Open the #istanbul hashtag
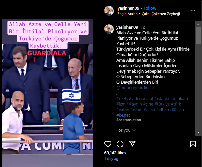The height and width of the screenshot is (167, 202). [x=163, y=99]
